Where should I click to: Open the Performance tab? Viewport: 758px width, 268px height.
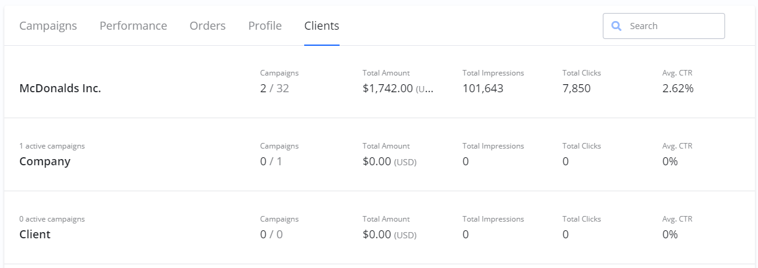pos(133,26)
